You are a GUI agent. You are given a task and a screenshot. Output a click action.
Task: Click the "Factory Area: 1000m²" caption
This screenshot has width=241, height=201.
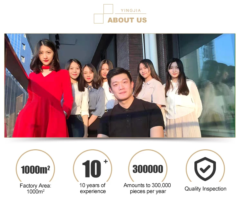35,188
